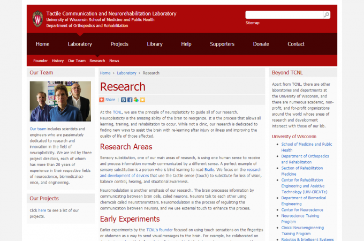364x241 pixels.
Task: Open the Help menu item
Action: 186,44
